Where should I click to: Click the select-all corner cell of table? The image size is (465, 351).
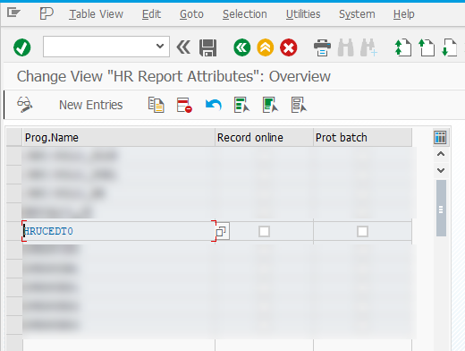pos(14,138)
